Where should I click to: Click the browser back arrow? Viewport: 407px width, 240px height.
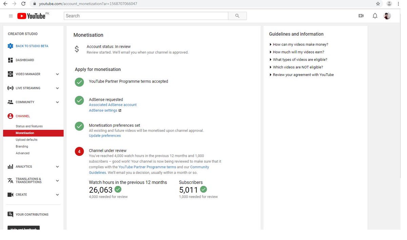[x=5, y=4]
